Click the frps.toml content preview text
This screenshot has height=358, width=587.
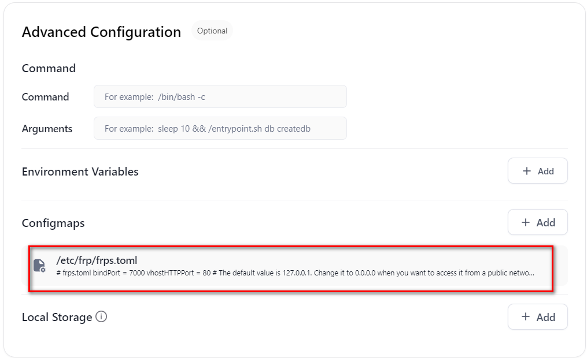click(295, 272)
